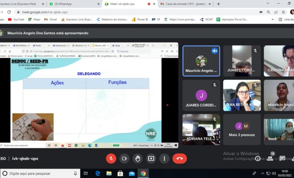This screenshot has width=294, height=178.
Task: Unmute the microphone in Meet controls
Action: click(x=111, y=158)
